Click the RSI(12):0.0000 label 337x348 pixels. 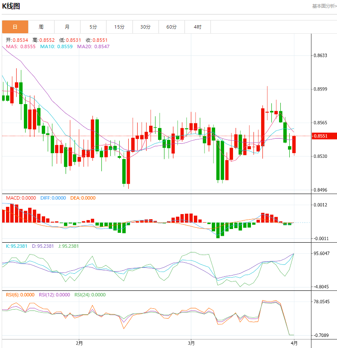click(x=55, y=295)
